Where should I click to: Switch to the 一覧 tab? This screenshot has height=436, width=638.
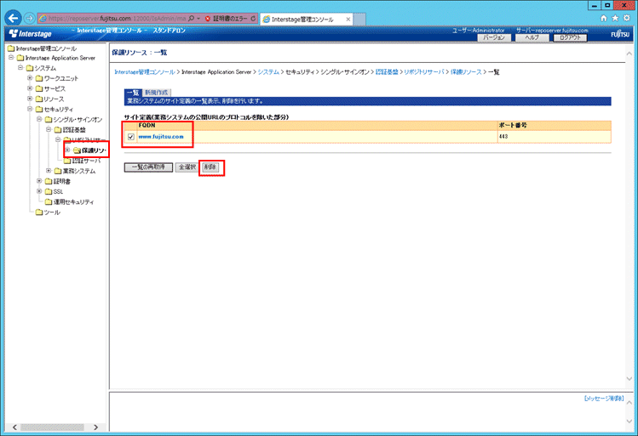pyautogui.click(x=133, y=93)
